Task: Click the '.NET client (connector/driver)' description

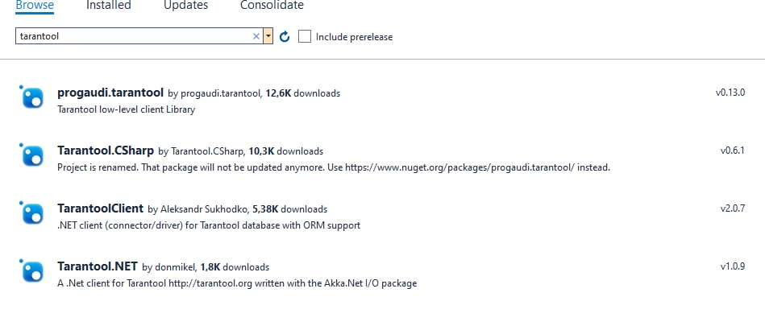Action: click(x=209, y=225)
